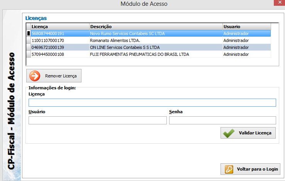Viewport: 285px width, 181px height.
Task: Click the row selector of the 56808744000191 row
Action: pos(29,34)
